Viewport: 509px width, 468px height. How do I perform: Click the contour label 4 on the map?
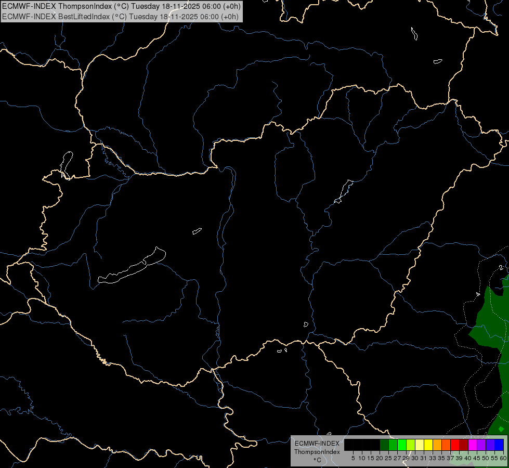pyautogui.click(x=478, y=294)
